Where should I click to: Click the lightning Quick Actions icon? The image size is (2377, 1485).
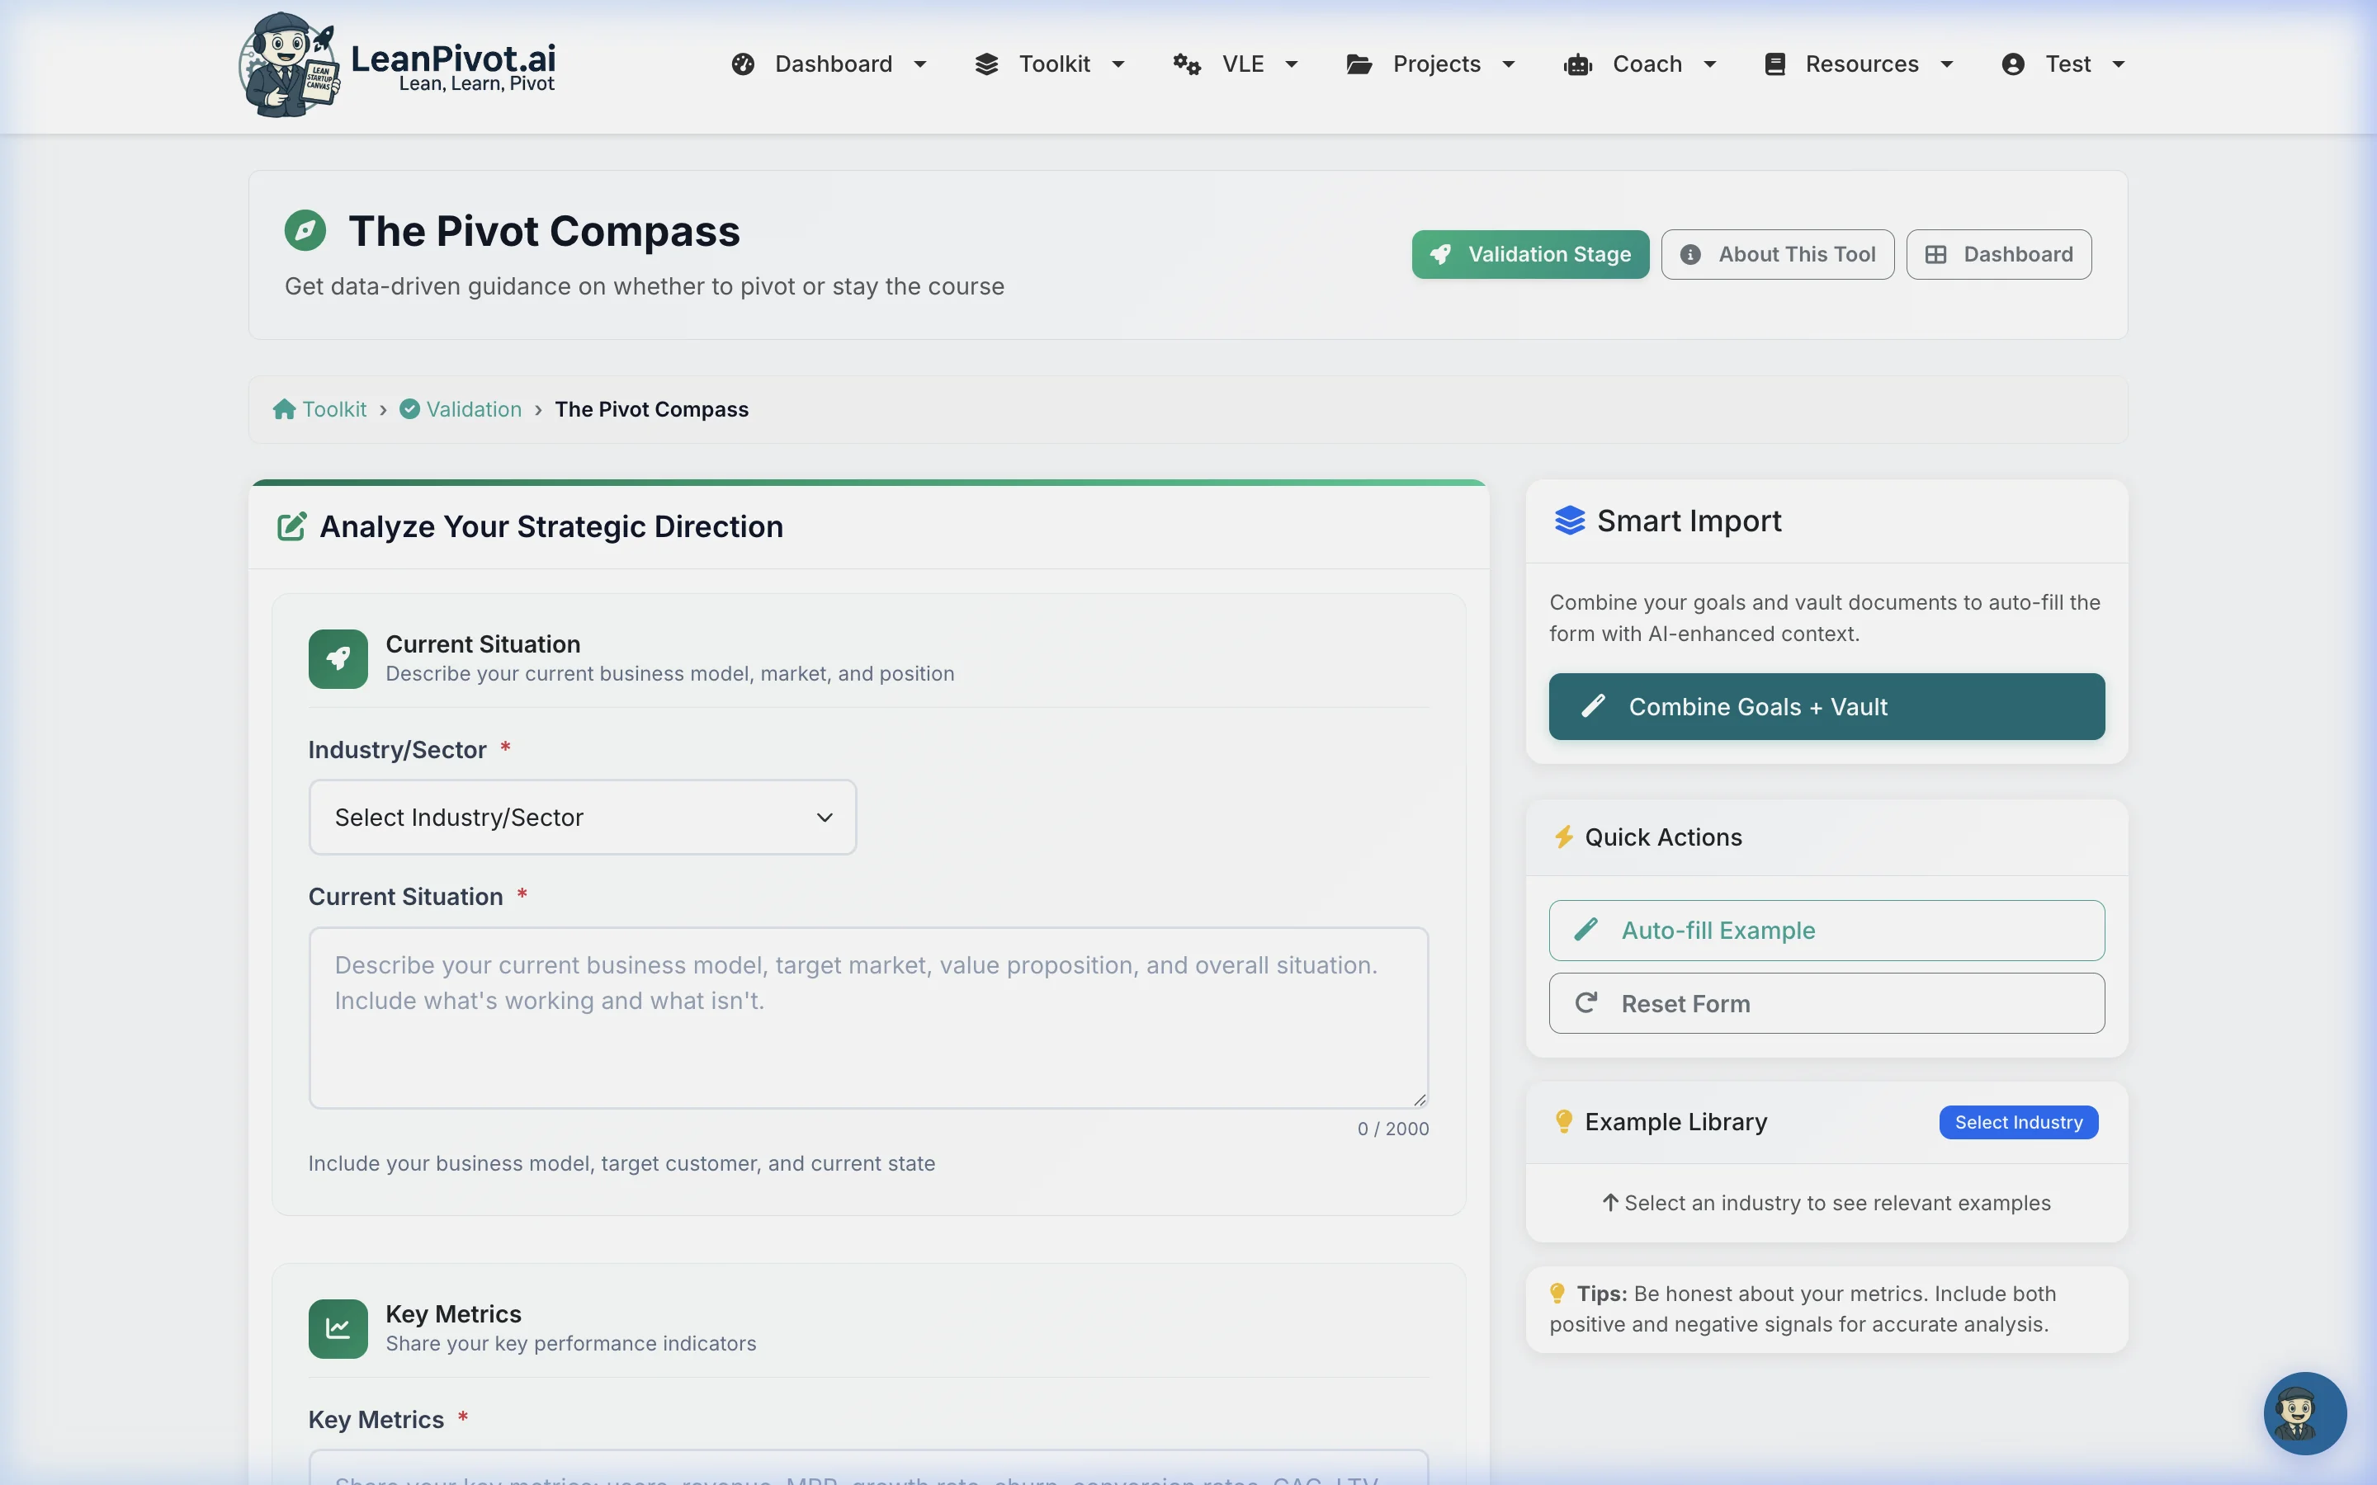coord(1562,837)
